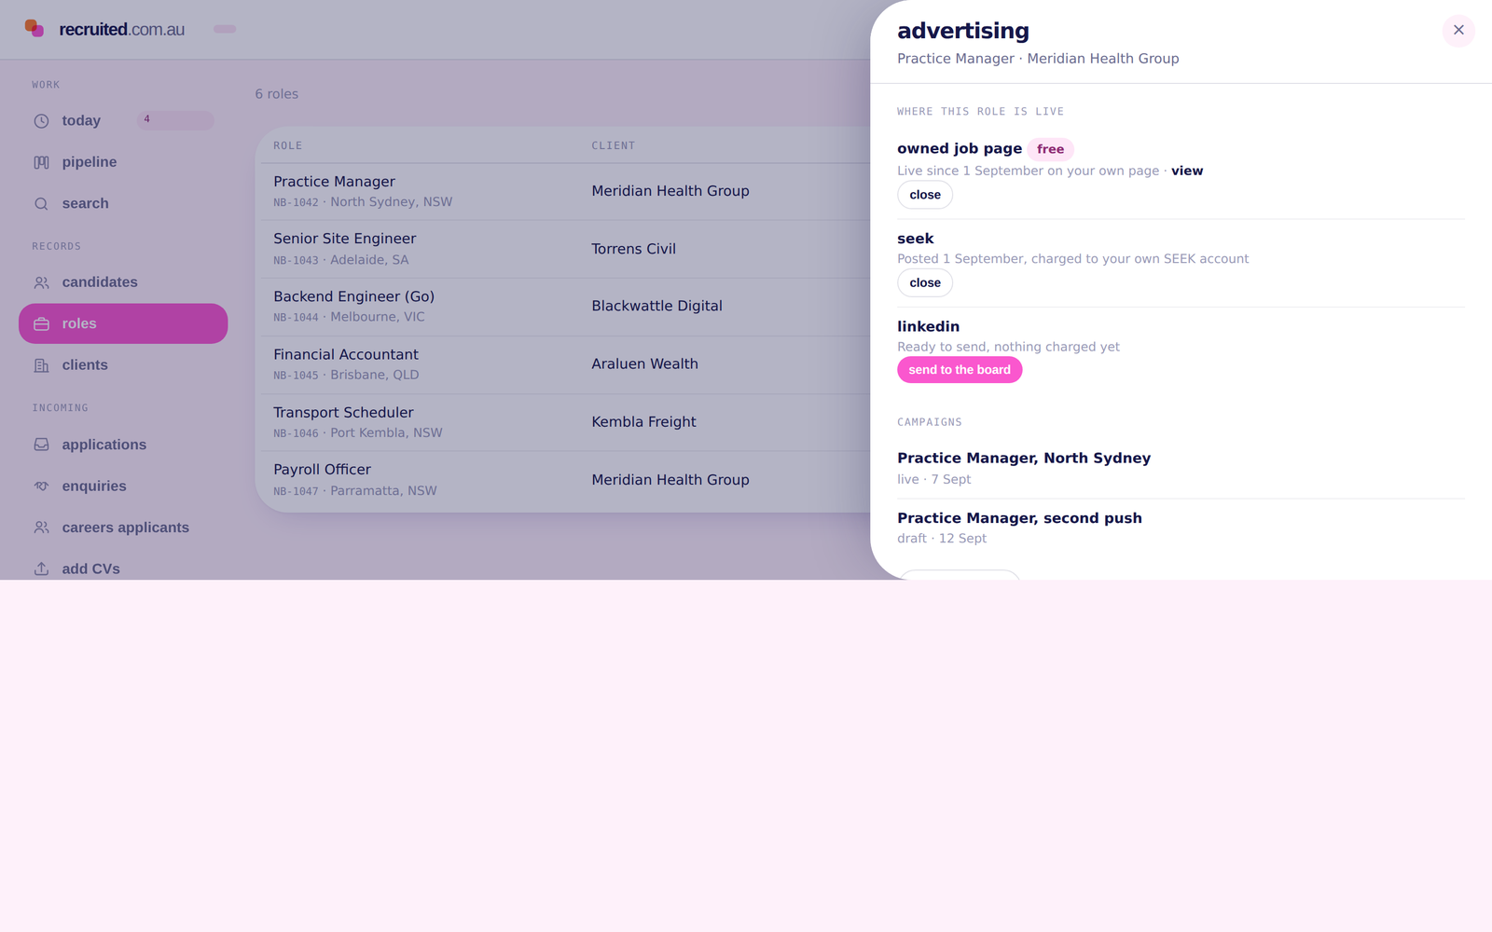Click the people icon beside careers applicants

(41, 528)
